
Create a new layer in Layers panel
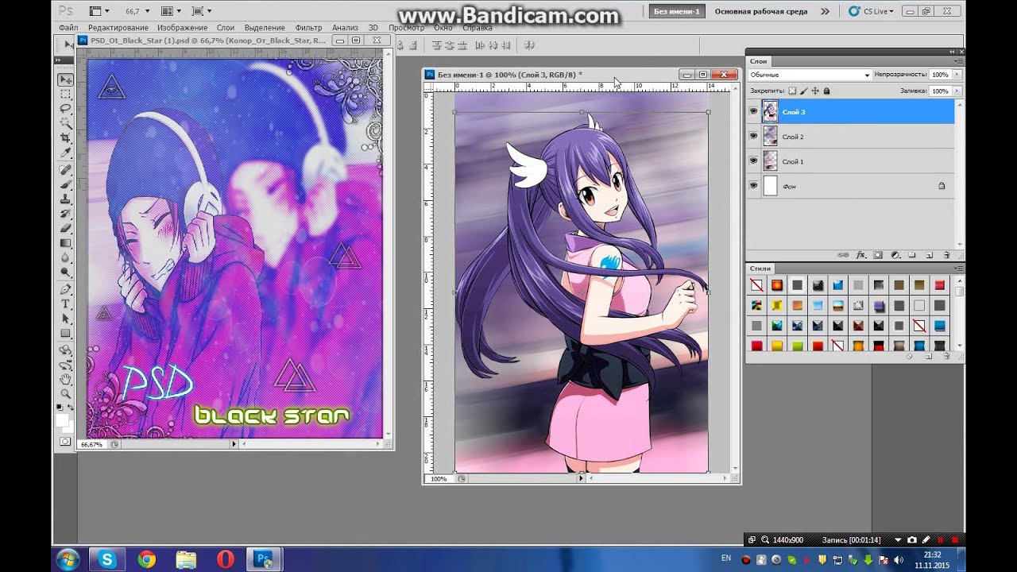(x=930, y=255)
